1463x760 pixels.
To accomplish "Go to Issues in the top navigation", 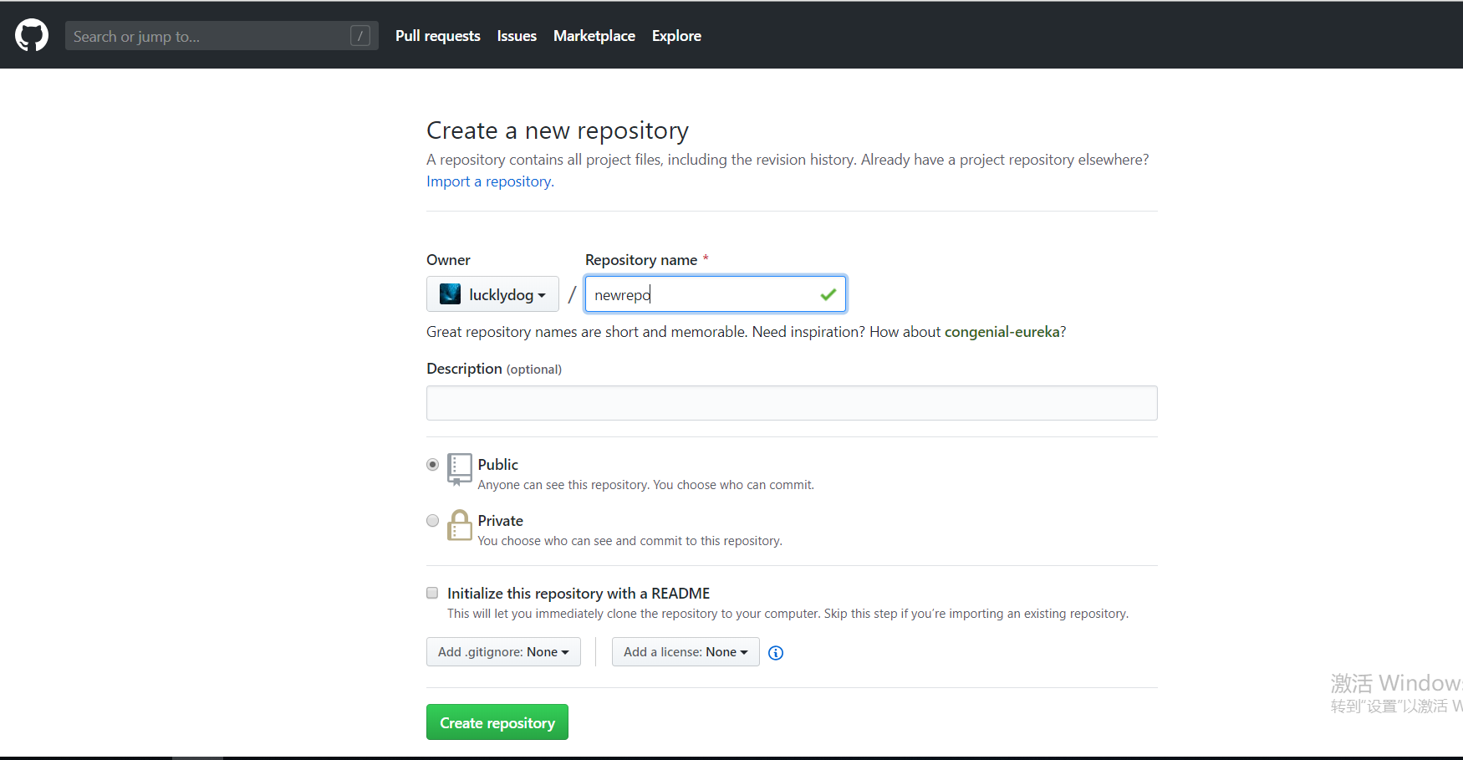I will [x=517, y=36].
